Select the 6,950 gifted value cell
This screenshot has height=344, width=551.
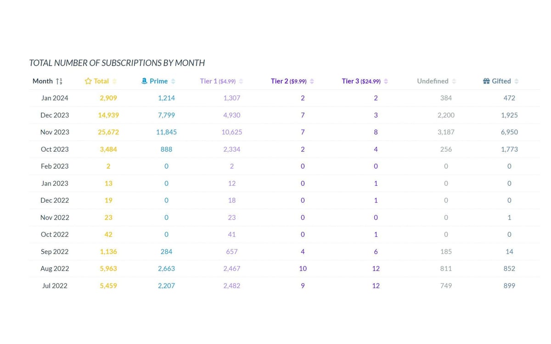coord(509,132)
